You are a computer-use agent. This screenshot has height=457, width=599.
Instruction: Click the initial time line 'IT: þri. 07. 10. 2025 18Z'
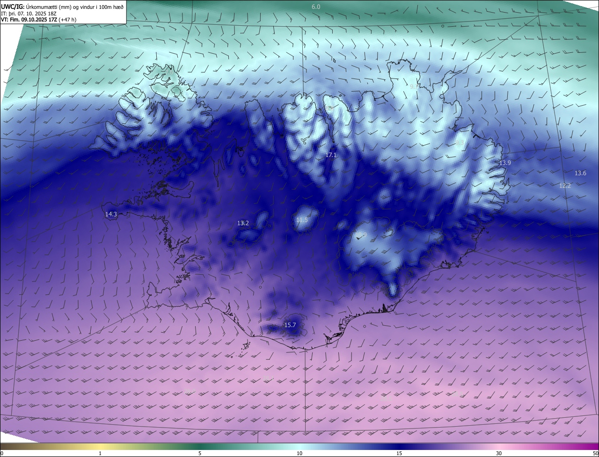[x=29, y=13]
